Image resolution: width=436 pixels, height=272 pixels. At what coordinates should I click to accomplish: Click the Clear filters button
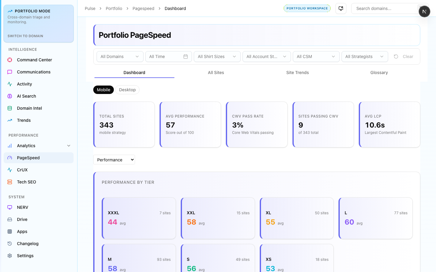(404, 57)
